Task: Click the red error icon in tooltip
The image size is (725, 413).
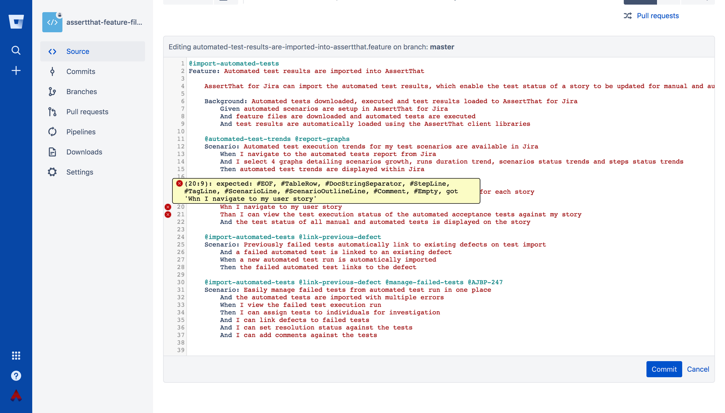Action: (x=179, y=184)
